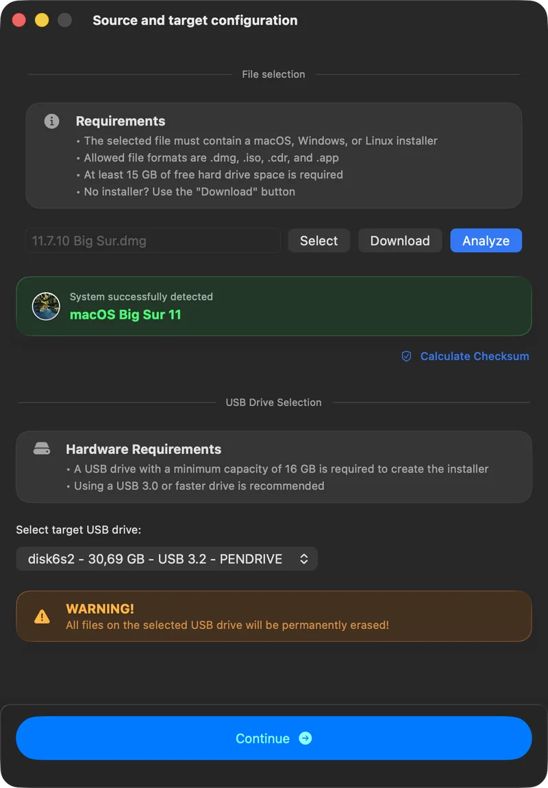Open the target USB drive dropdown
The width and height of the screenshot is (548, 788).
coord(166,559)
